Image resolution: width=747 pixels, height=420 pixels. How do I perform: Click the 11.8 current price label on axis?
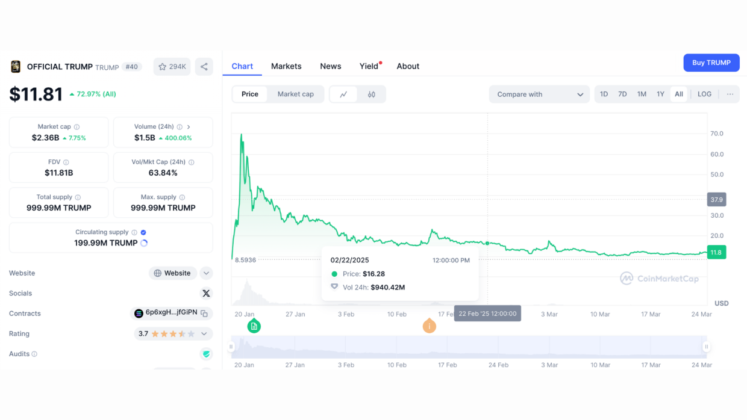coord(716,253)
